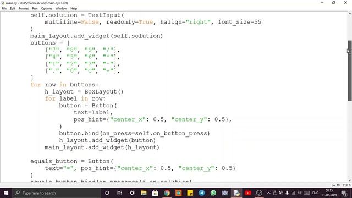Open WhatsApp from the taskbar

(213, 193)
